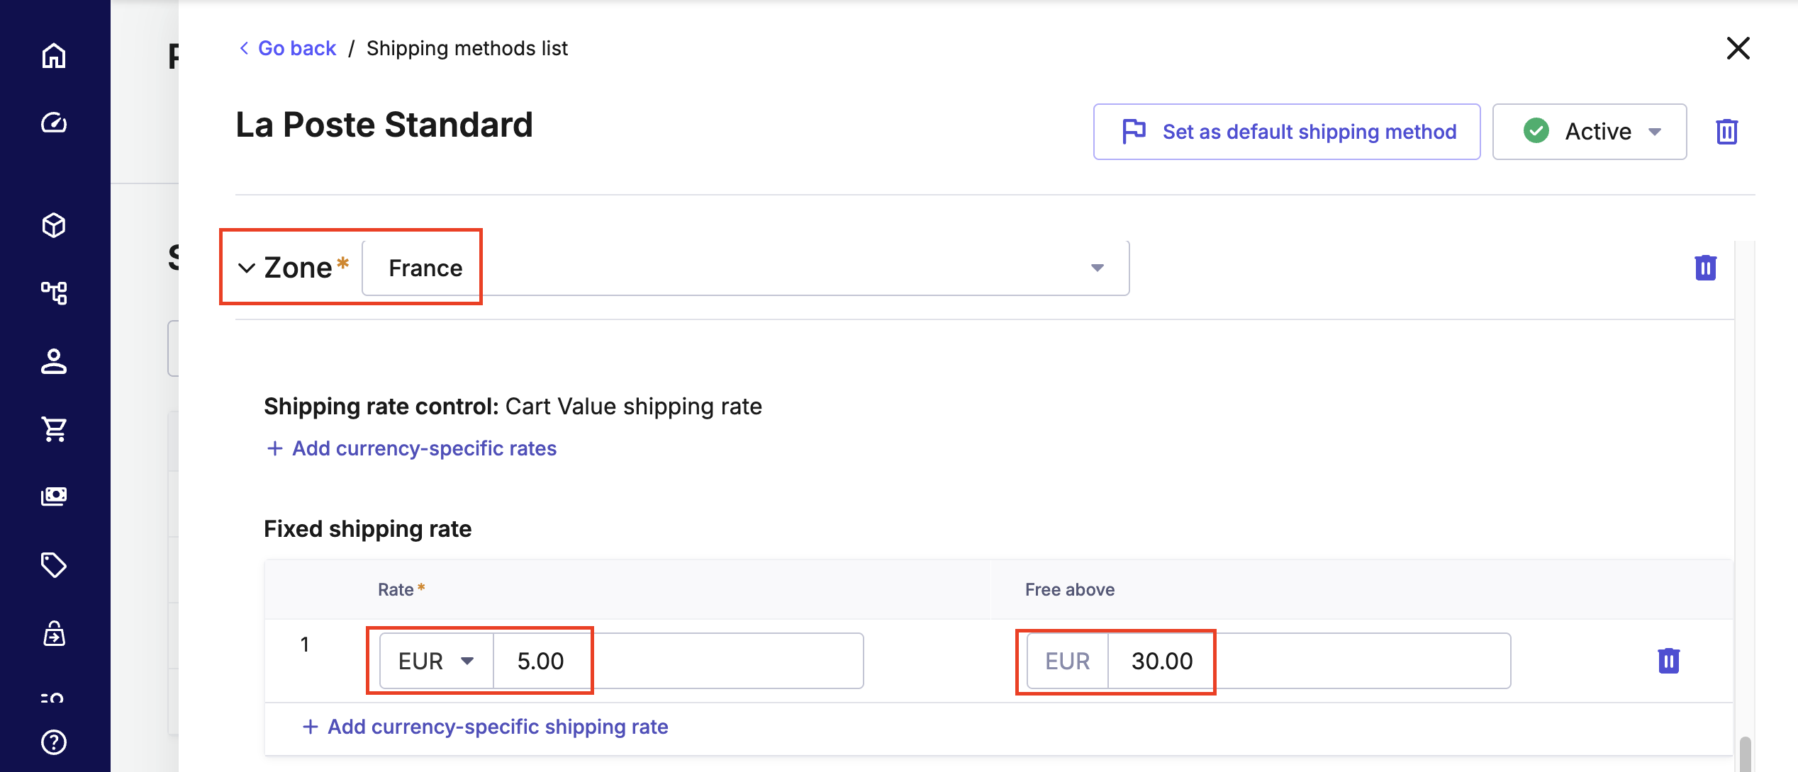Screen dimensions: 1798x772
Task: Open the dashboard gauge icon
Action: 54,123
